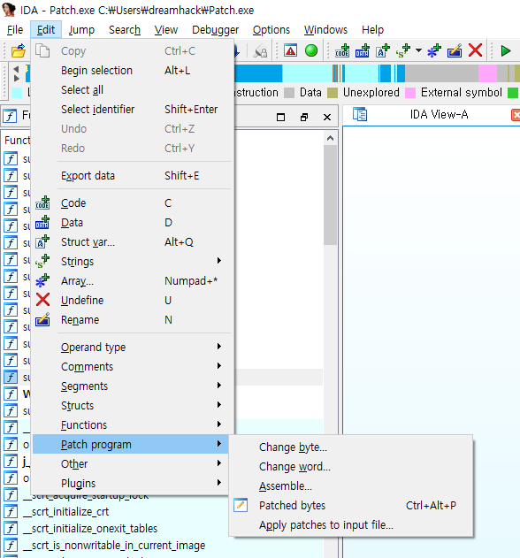This screenshot has height=558, width=520.
Task: Click the IDA View-A tab icon
Action: [360, 115]
